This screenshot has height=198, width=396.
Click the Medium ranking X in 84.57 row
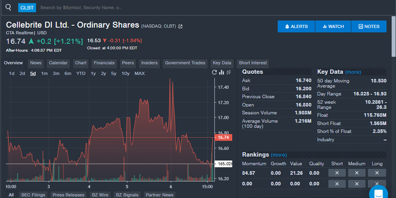pyautogui.click(x=356, y=173)
